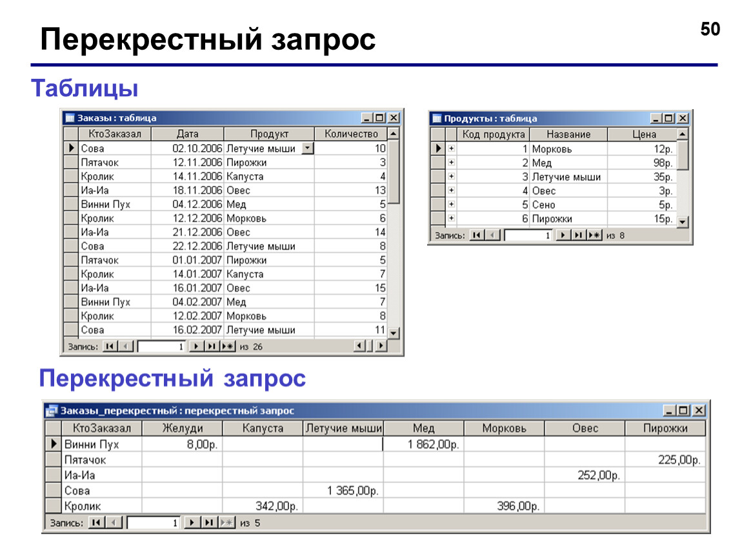Jump to last record in Продукты table
This screenshot has height=558, width=742.
(578, 235)
